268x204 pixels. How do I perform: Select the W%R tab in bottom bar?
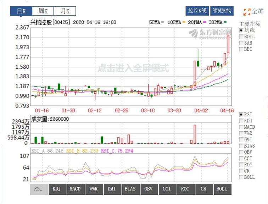[94, 189]
